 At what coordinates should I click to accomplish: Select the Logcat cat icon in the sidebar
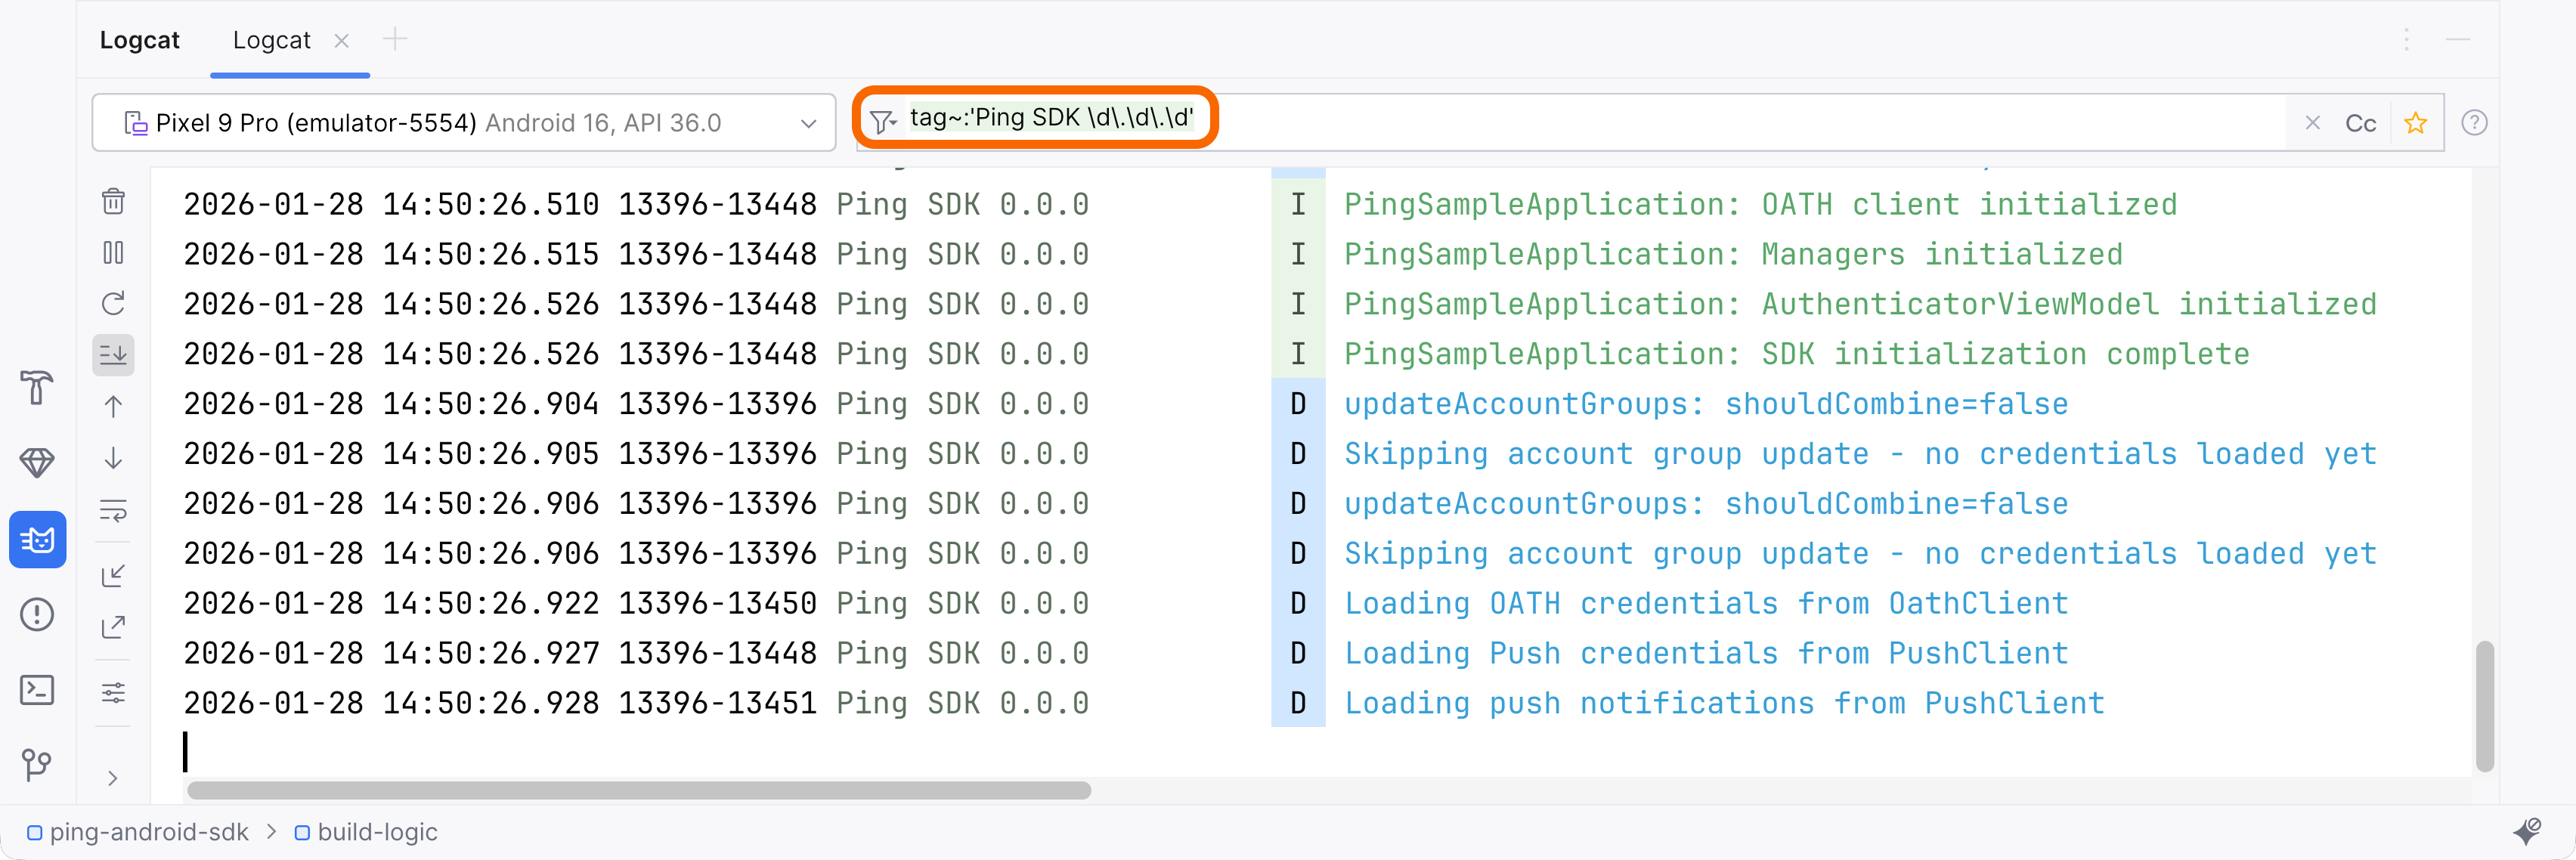click(x=37, y=539)
